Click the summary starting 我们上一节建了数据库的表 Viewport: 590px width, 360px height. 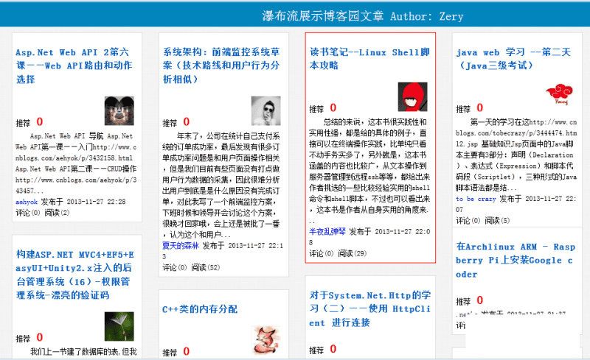coord(83,352)
